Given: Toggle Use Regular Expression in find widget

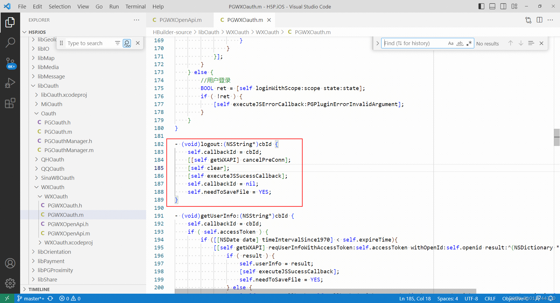Looking at the screenshot, I should tap(469, 43).
